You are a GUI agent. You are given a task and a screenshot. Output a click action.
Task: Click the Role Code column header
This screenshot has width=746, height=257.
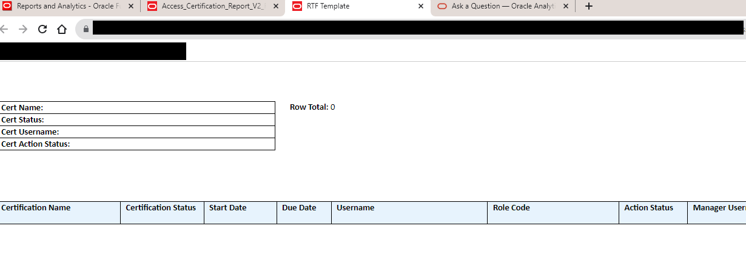[553, 213]
